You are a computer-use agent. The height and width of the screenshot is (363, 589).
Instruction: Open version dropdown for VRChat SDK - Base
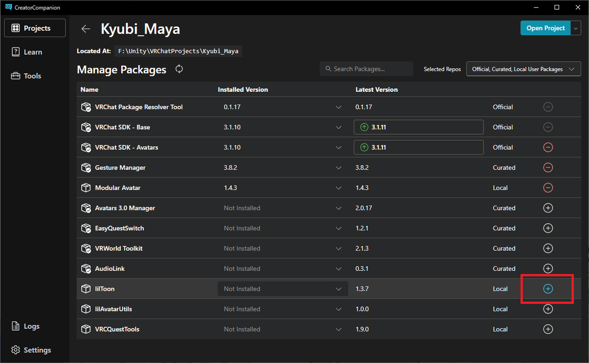coord(338,127)
